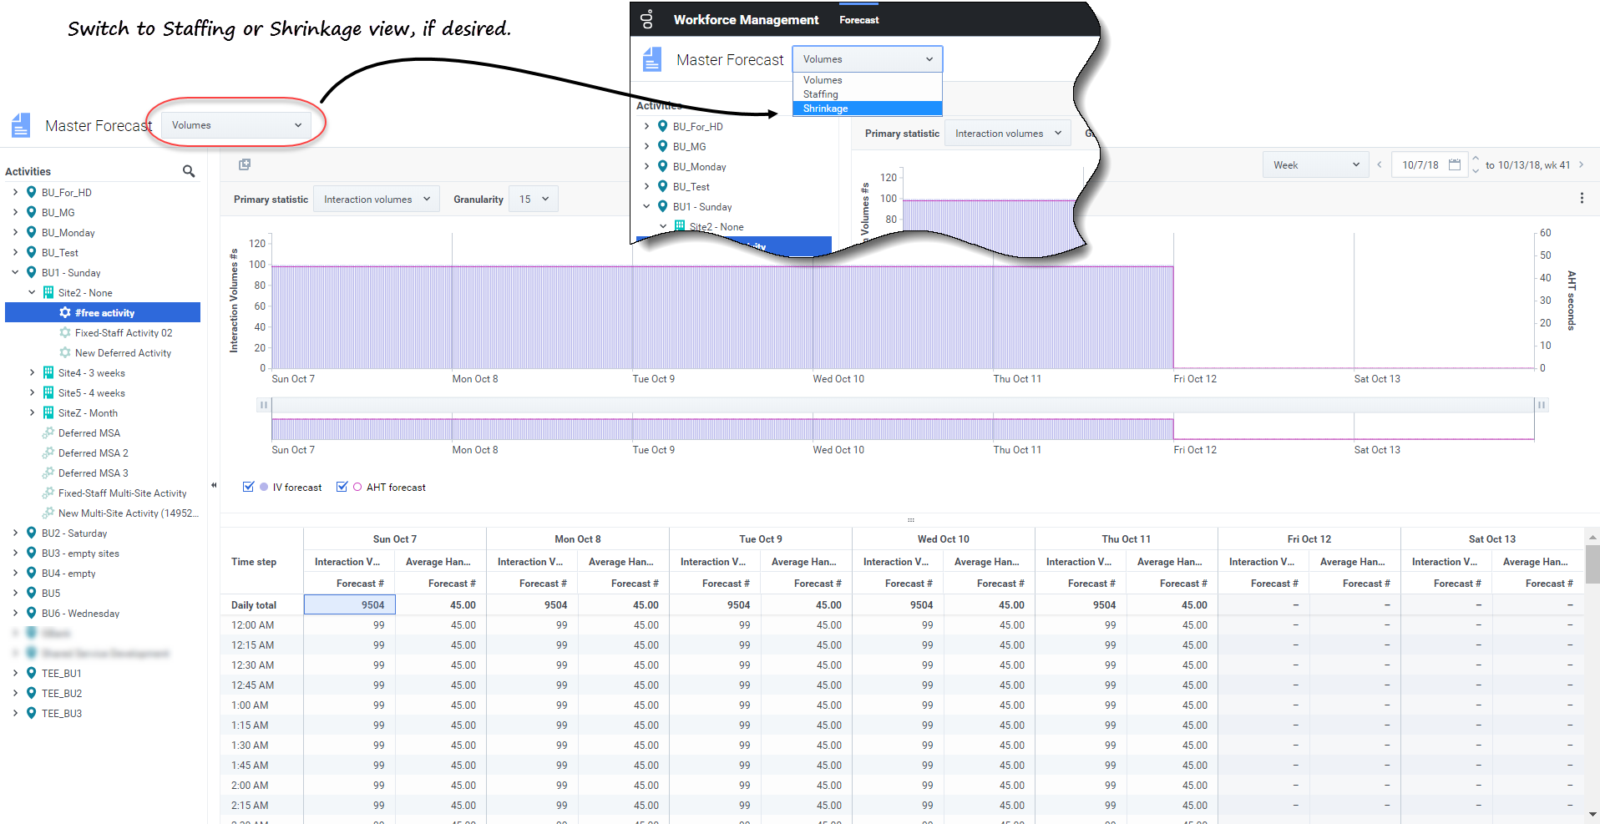1600x824 pixels.
Task: Open the Week period dropdown
Action: tap(1315, 164)
